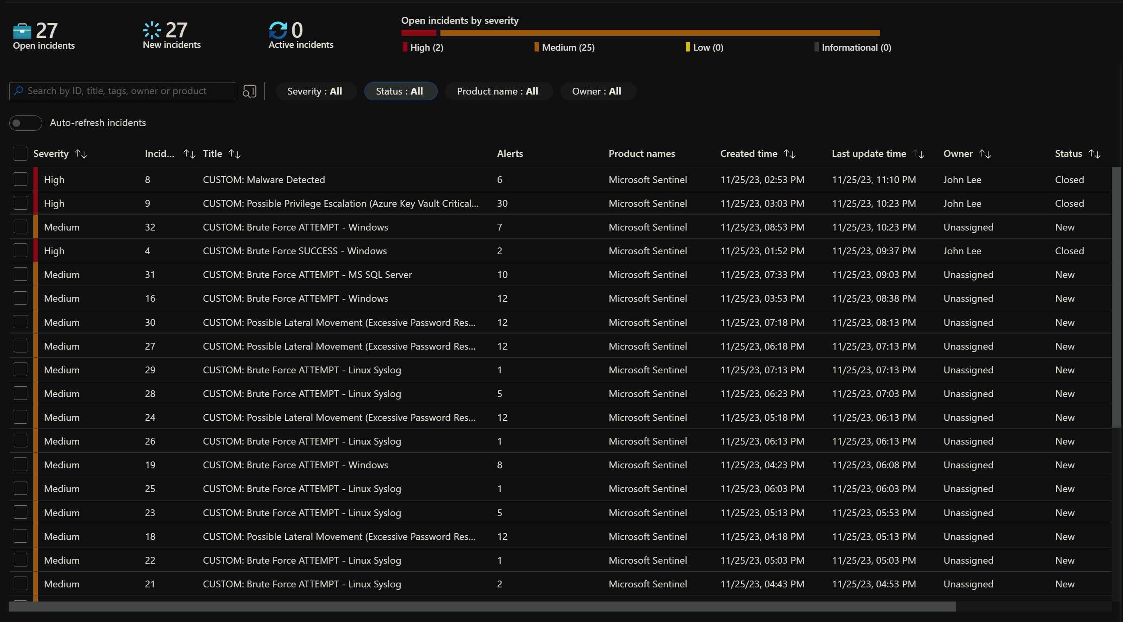1123x622 pixels.
Task: Select checkbox for incident 21
Action: pyautogui.click(x=21, y=584)
